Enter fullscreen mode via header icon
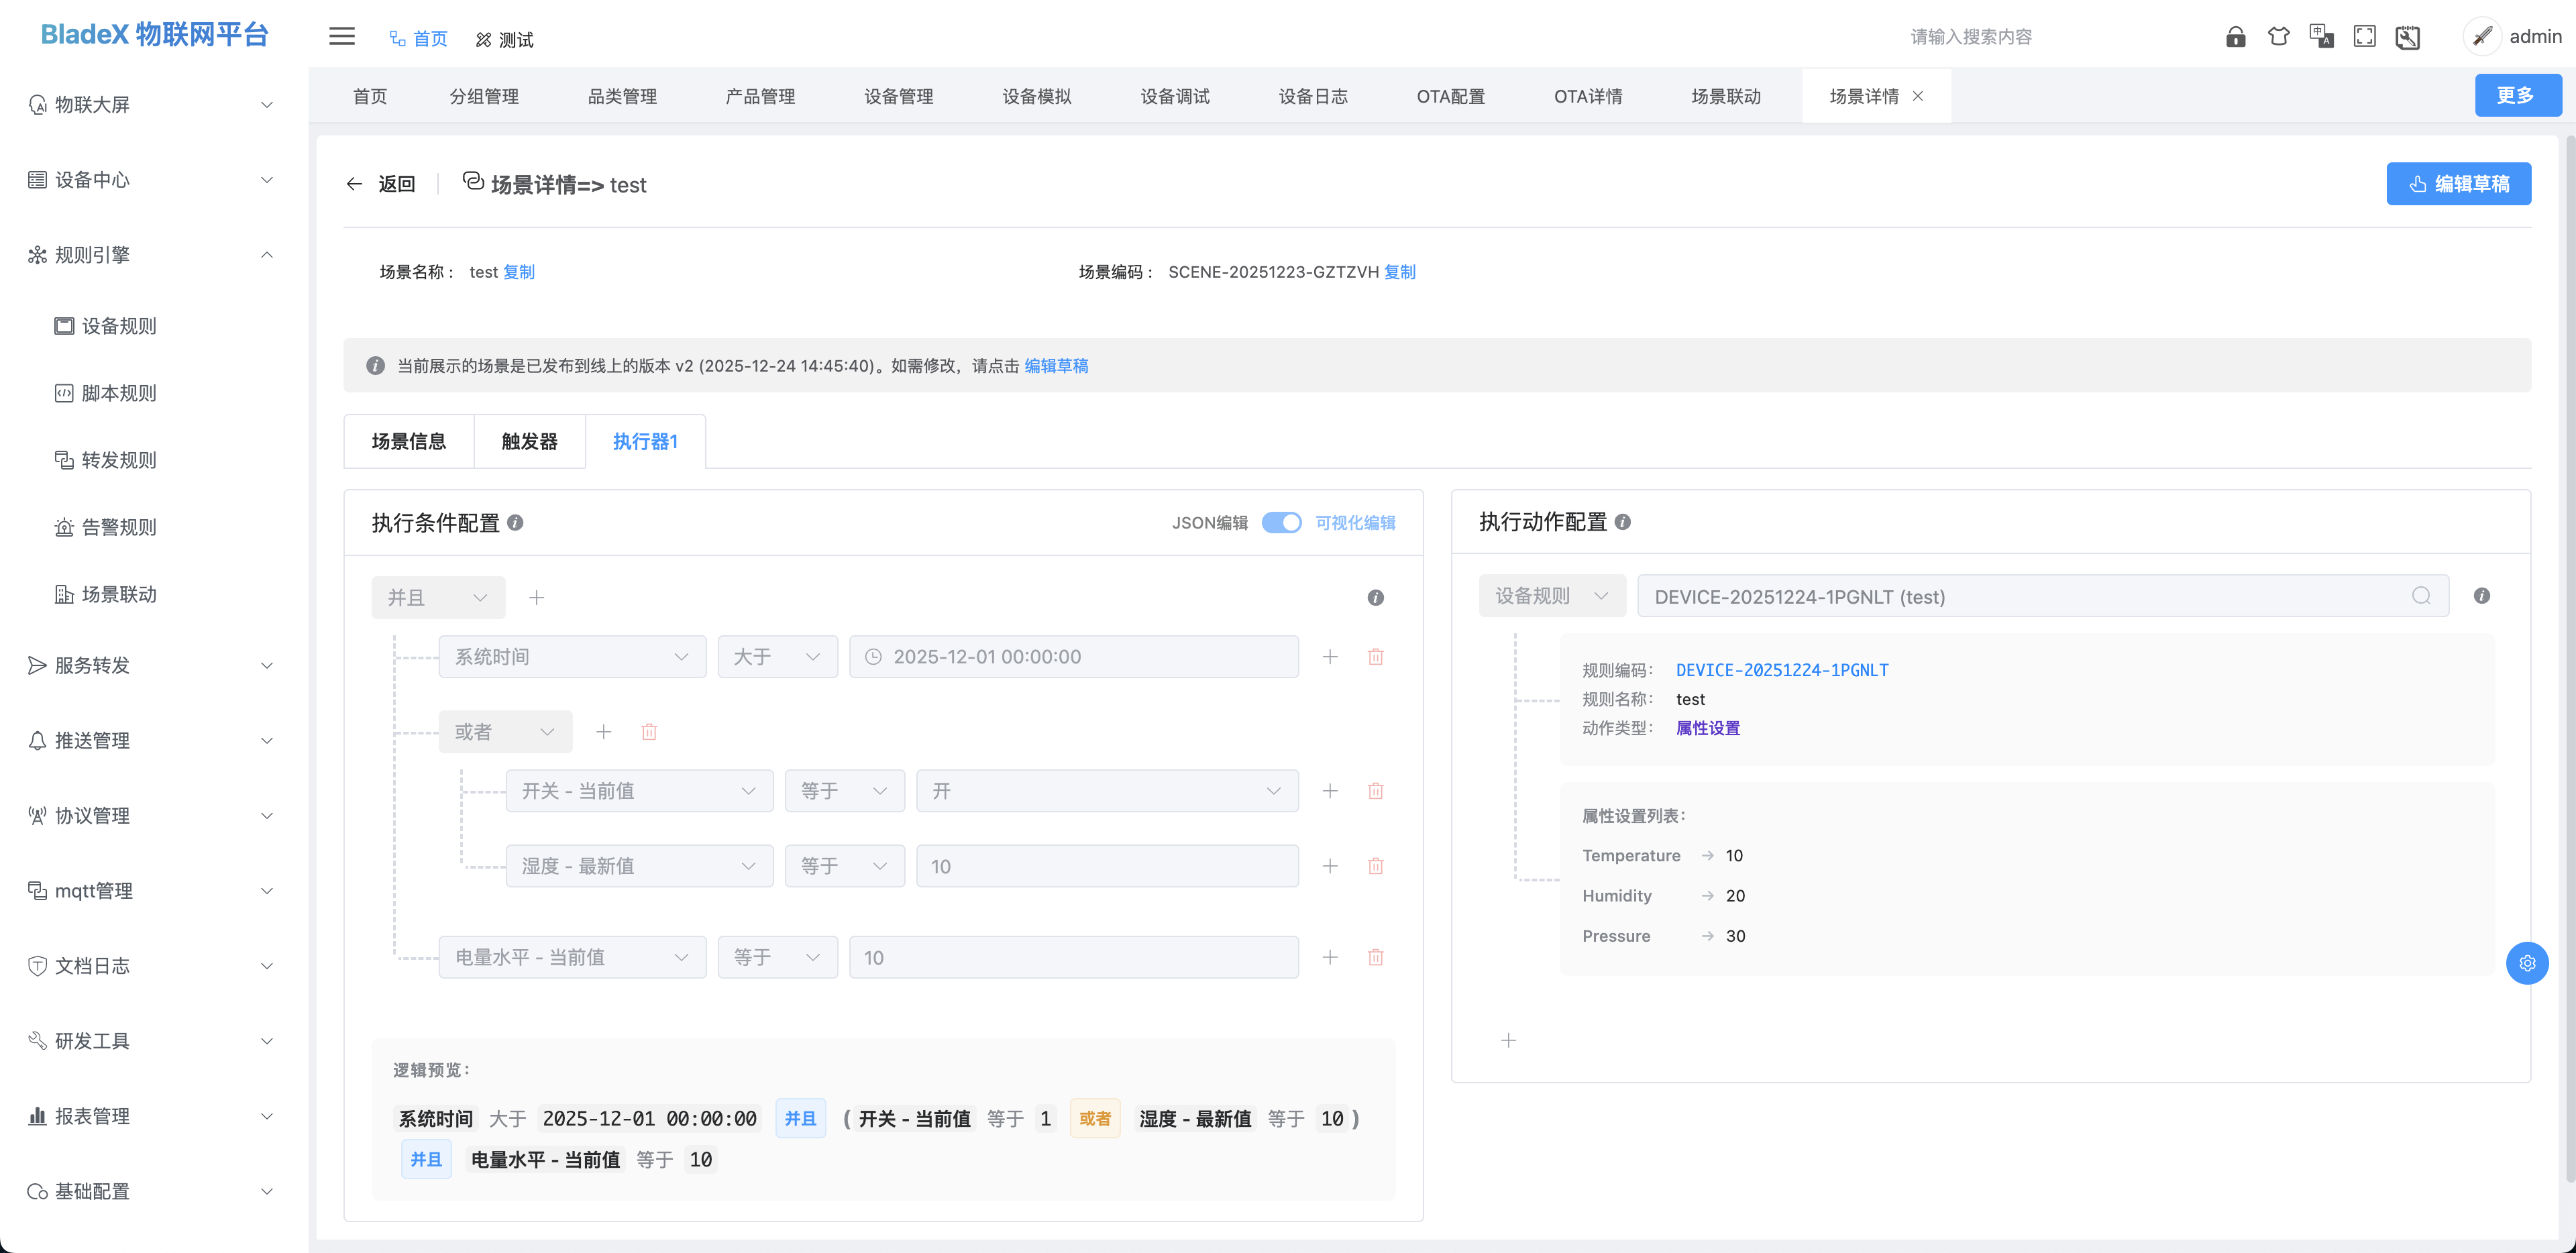This screenshot has width=2576, height=1253. click(x=2364, y=37)
